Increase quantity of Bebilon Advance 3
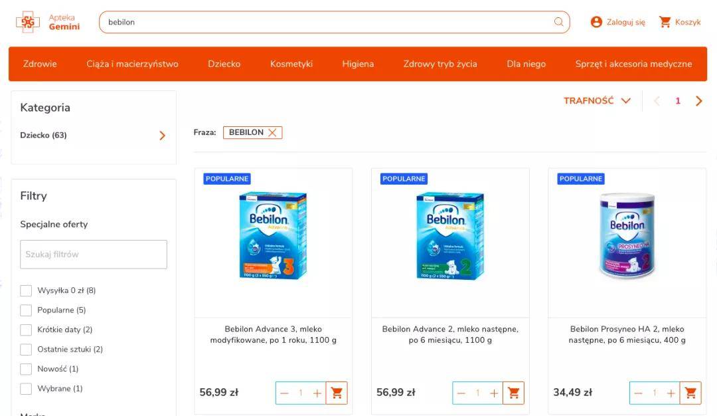 (x=317, y=393)
